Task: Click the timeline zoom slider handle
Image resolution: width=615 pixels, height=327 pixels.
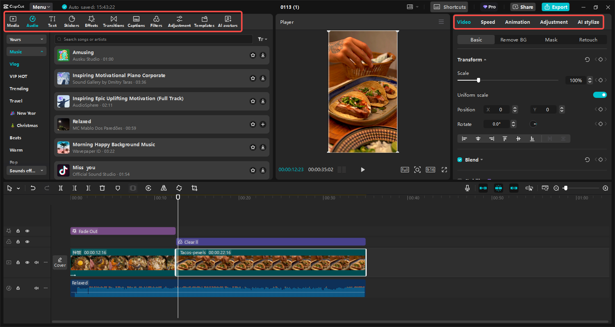Action: (566, 188)
